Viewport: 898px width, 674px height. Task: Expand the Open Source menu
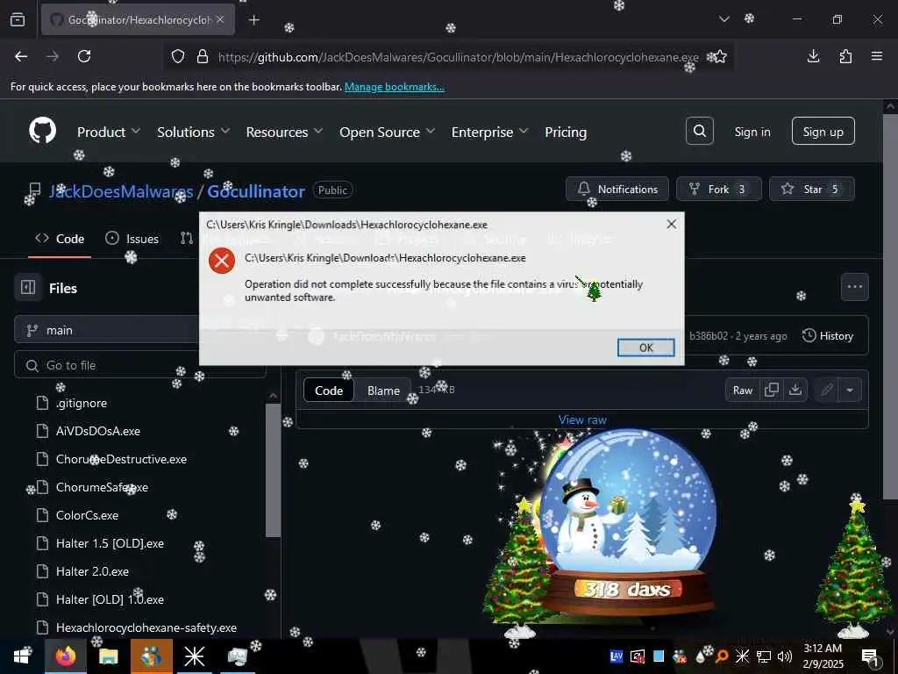387,132
